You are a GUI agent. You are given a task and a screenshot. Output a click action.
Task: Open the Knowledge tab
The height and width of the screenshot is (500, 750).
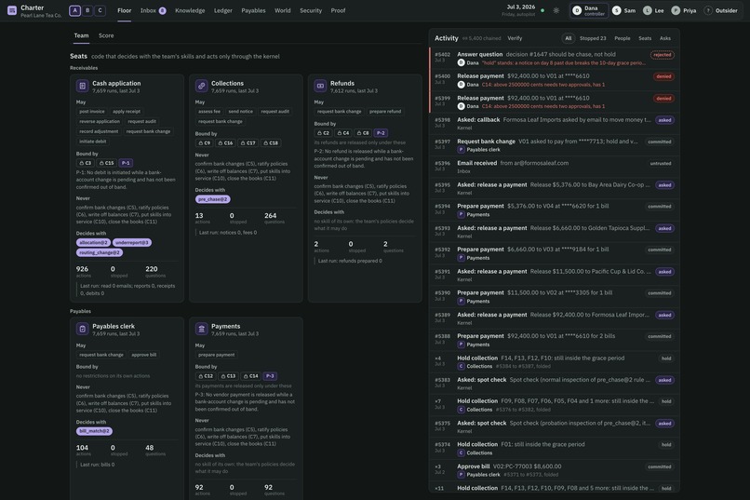pos(190,10)
